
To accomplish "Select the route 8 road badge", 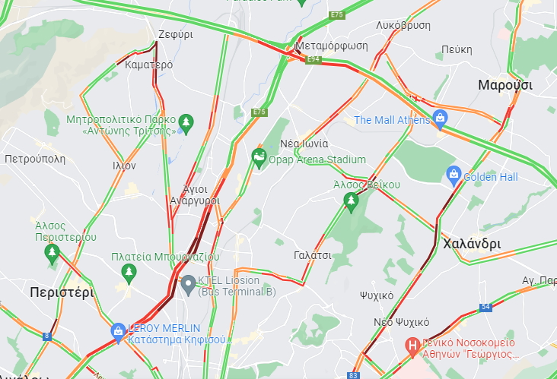I will [47, 336].
